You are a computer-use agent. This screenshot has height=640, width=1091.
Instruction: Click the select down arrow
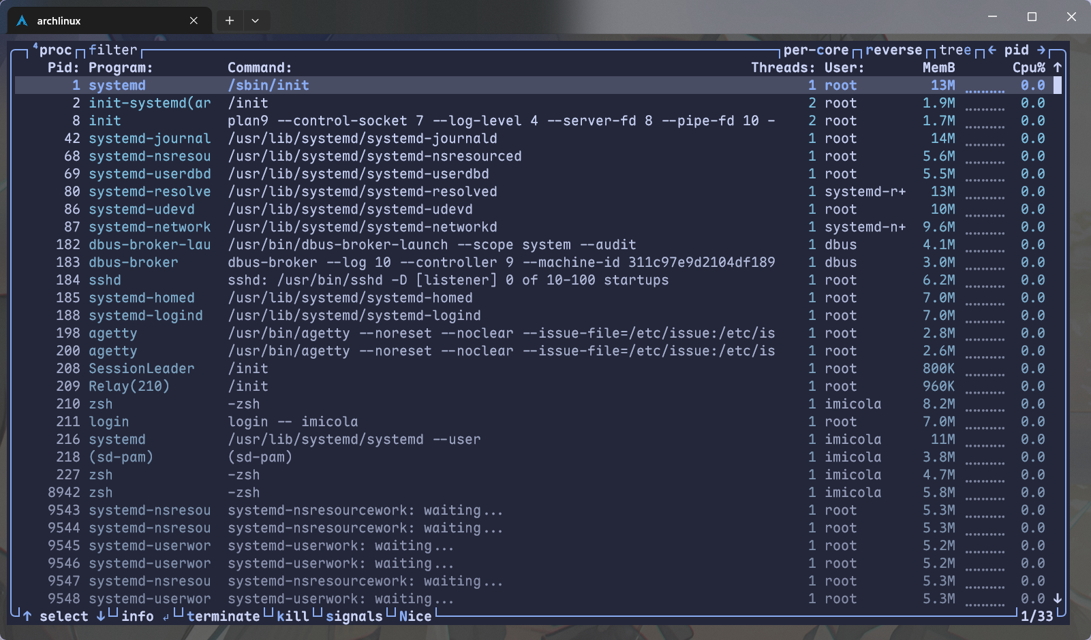point(100,616)
